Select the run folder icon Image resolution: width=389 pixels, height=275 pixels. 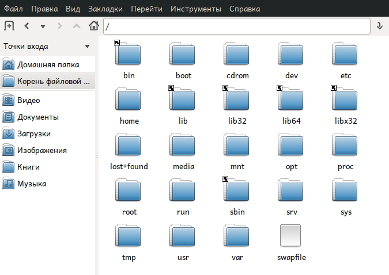(x=182, y=190)
